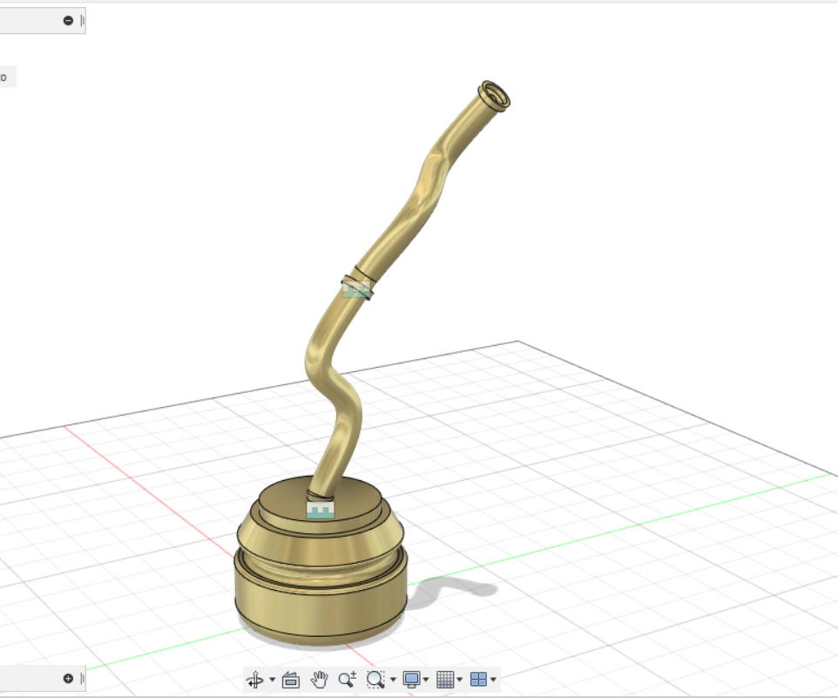This screenshot has height=698, width=838.
Task: Click the Grid and Snaps icon
Action: [445, 680]
